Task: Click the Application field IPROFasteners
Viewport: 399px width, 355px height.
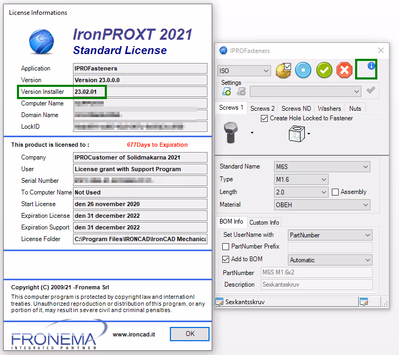Action: 140,68
